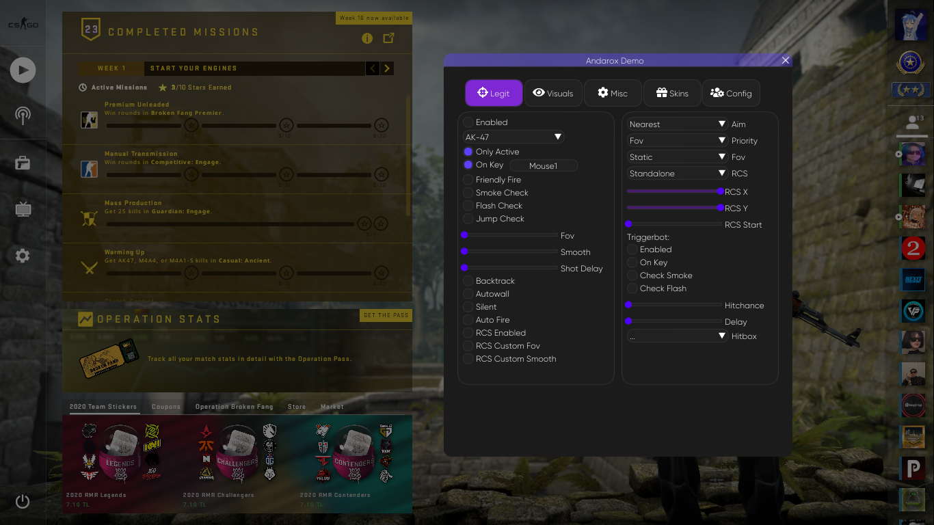
Task: Click the Mouse1 key bind button
Action: 544,165
